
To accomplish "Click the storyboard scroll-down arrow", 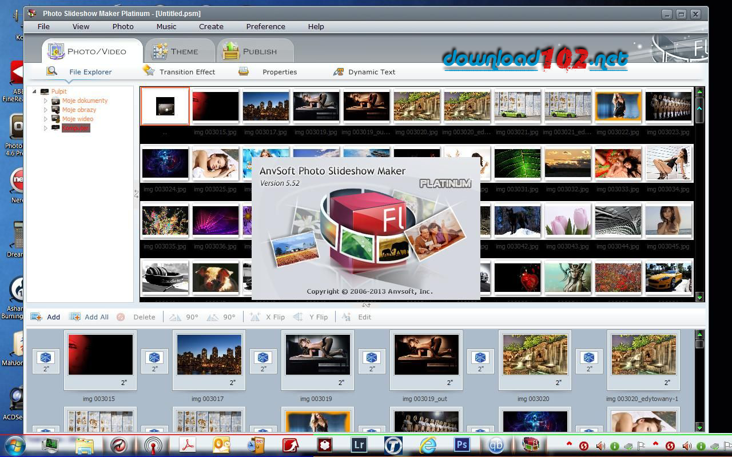I will [699, 427].
